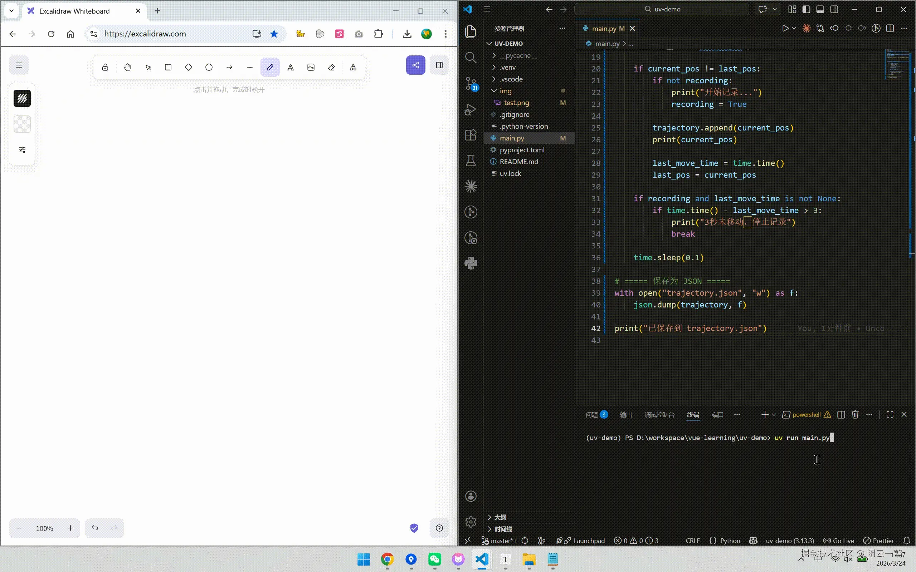916x572 pixels.
Task: Pick the black stroke color swatch
Action: pos(22,98)
